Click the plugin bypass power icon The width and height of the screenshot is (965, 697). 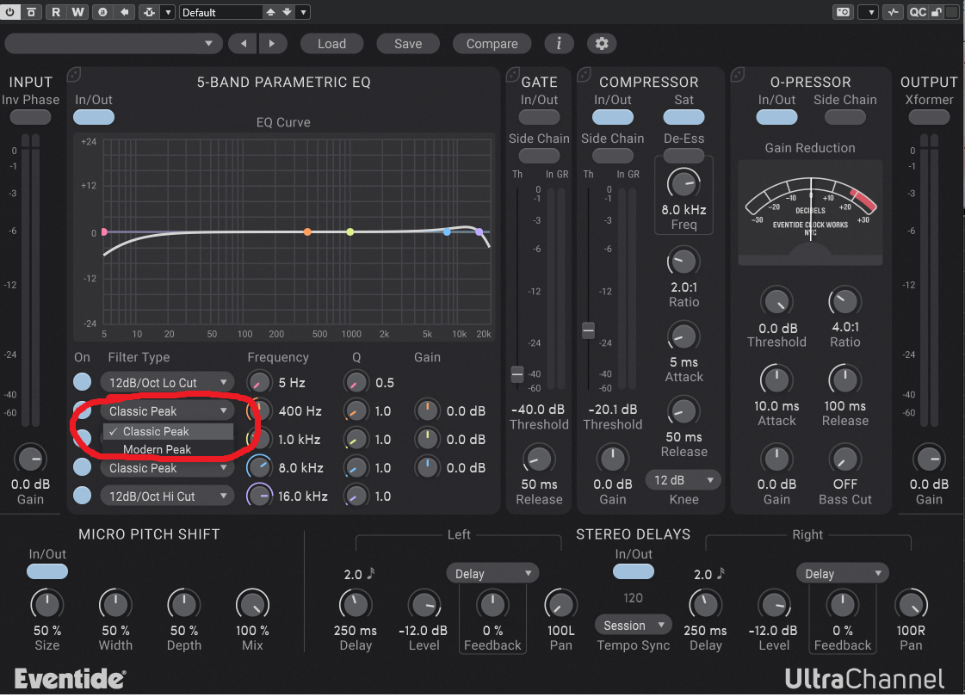pyautogui.click(x=9, y=12)
